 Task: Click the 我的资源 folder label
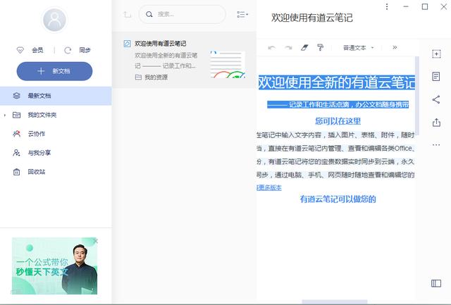coord(156,77)
